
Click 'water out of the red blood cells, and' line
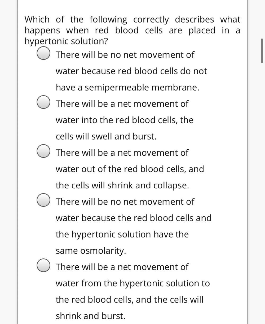coord(130,169)
